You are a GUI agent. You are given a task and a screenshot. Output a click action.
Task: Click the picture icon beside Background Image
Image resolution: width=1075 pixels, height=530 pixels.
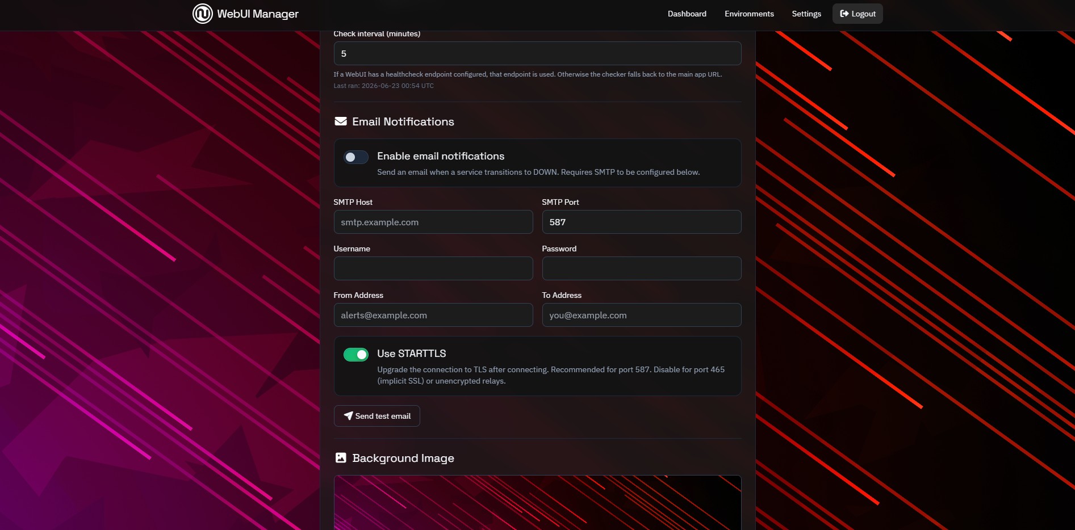[x=341, y=458]
